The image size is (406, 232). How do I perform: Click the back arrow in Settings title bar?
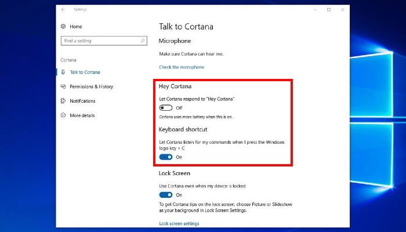(63, 10)
